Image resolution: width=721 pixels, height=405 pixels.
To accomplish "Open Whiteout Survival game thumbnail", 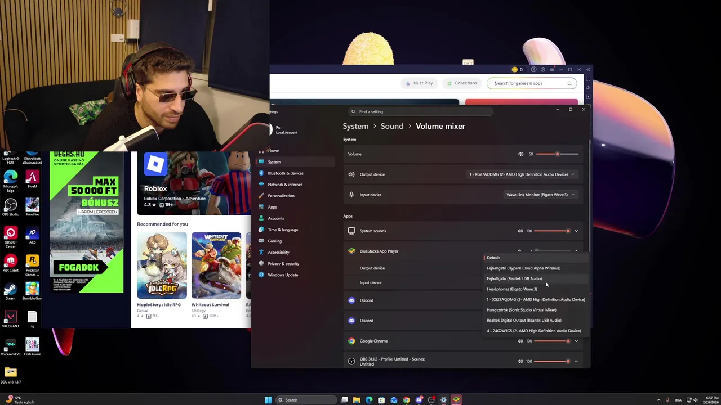I will click(216, 265).
